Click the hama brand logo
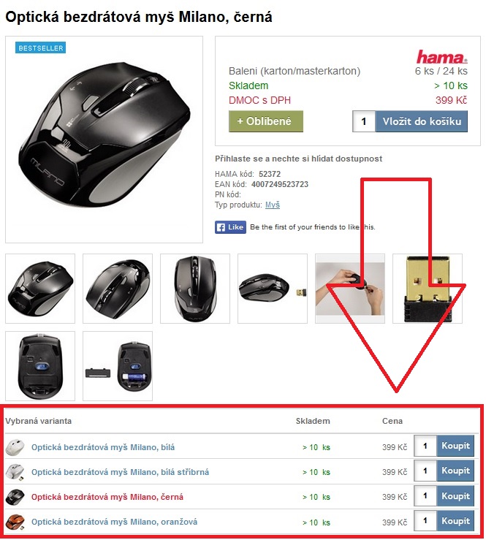The image size is (486, 540). pos(441,57)
